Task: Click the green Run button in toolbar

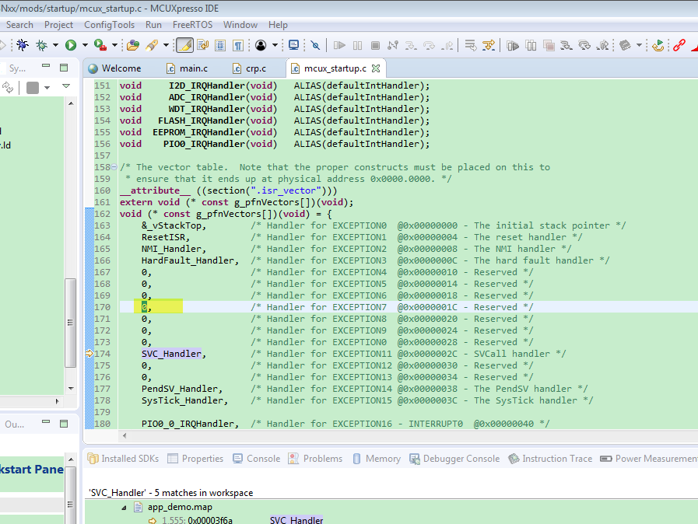Action: tap(71, 45)
